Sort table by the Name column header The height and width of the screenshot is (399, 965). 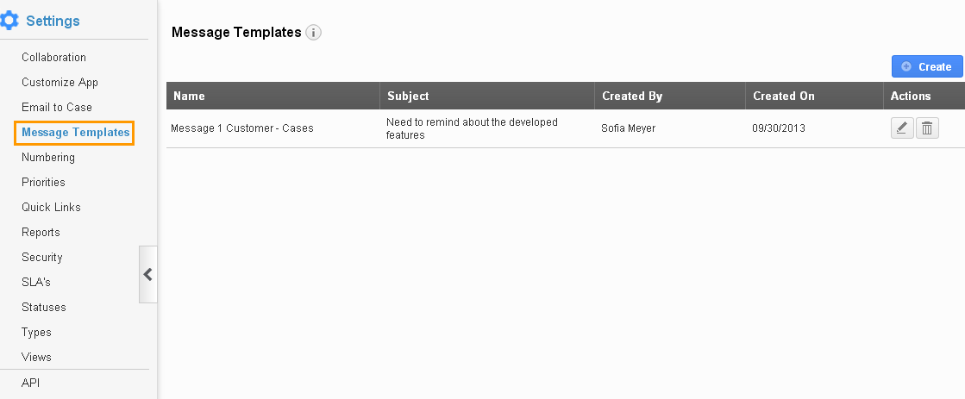click(189, 96)
